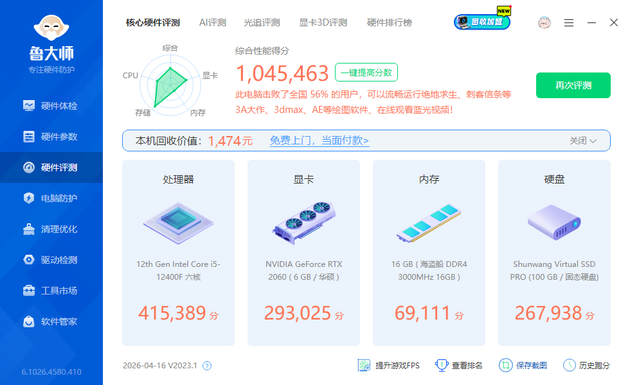Click 查看排名 text link
This screenshot has width=630, height=385.
pos(467,365)
